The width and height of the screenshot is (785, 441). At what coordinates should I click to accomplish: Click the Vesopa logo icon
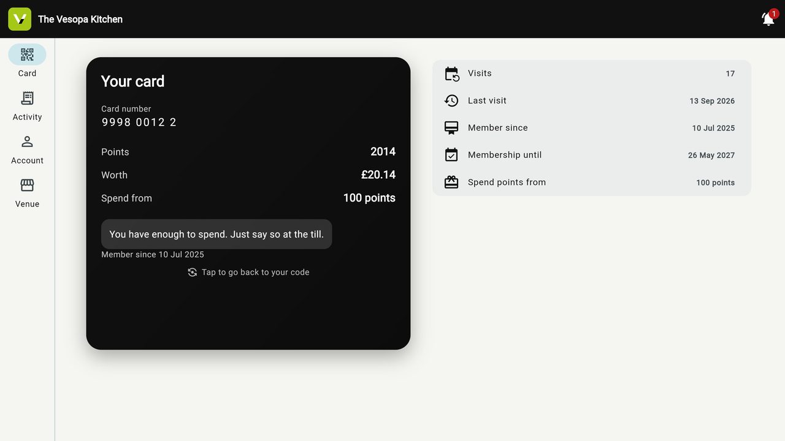pyautogui.click(x=20, y=19)
